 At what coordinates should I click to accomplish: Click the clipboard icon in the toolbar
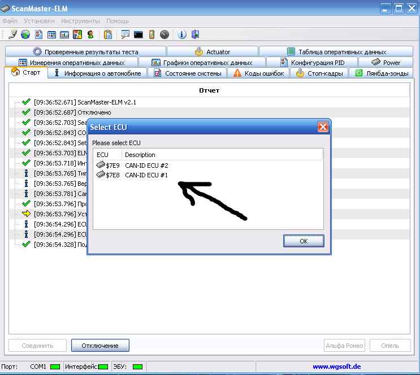tap(108, 34)
